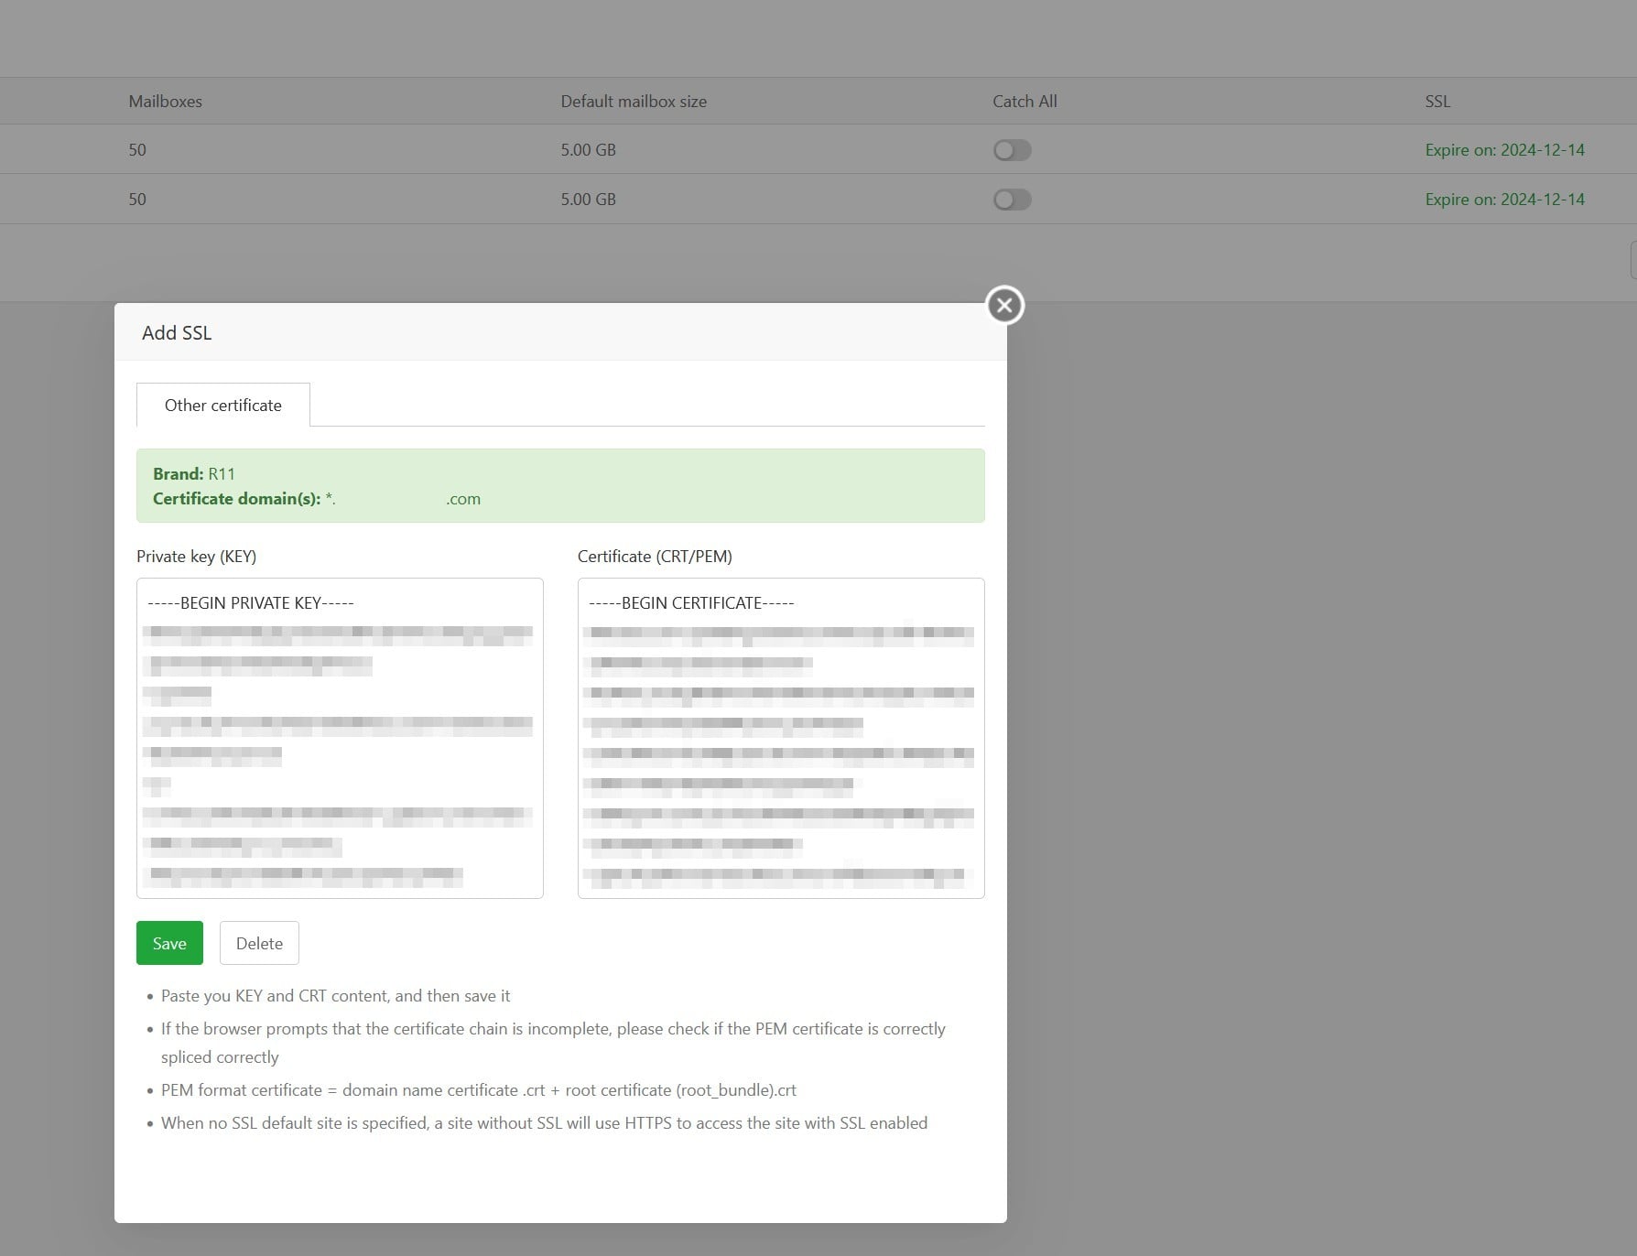Select second row 5.00 GB mailbox size
Screen dimensions: 1637x1256
point(588,200)
